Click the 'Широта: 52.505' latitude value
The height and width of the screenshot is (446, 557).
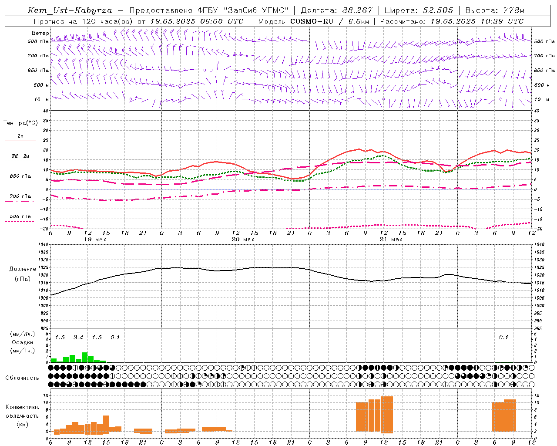click(419, 10)
